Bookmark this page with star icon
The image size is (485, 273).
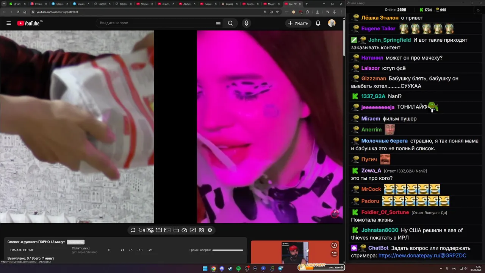[277, 12]
